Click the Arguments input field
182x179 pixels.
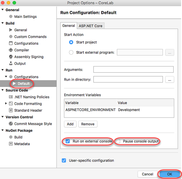133,69
